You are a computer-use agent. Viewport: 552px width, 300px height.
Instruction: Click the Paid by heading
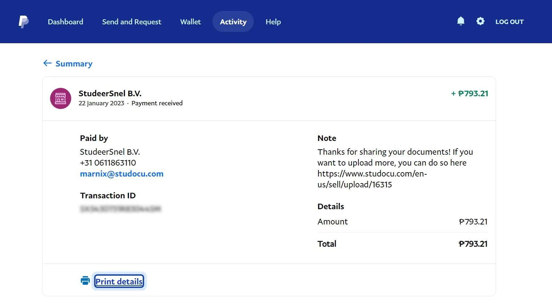point(94,138)
